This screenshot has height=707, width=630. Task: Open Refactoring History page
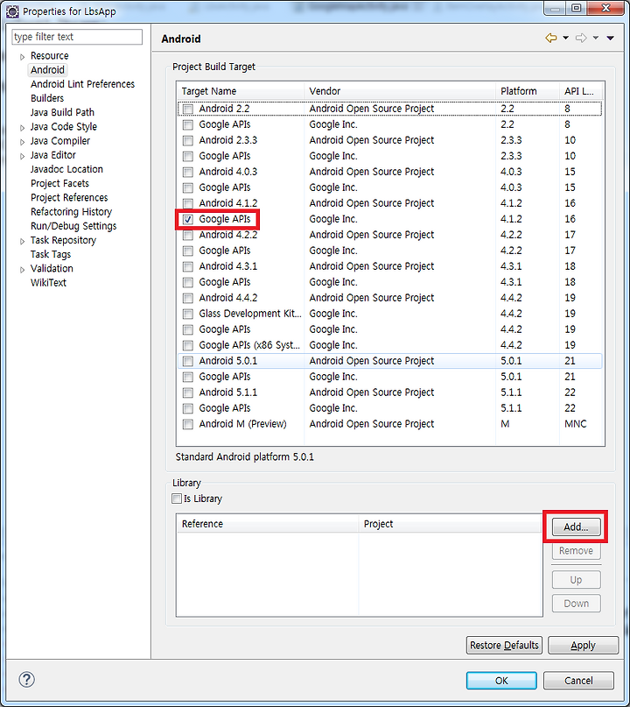click(71, 211)
